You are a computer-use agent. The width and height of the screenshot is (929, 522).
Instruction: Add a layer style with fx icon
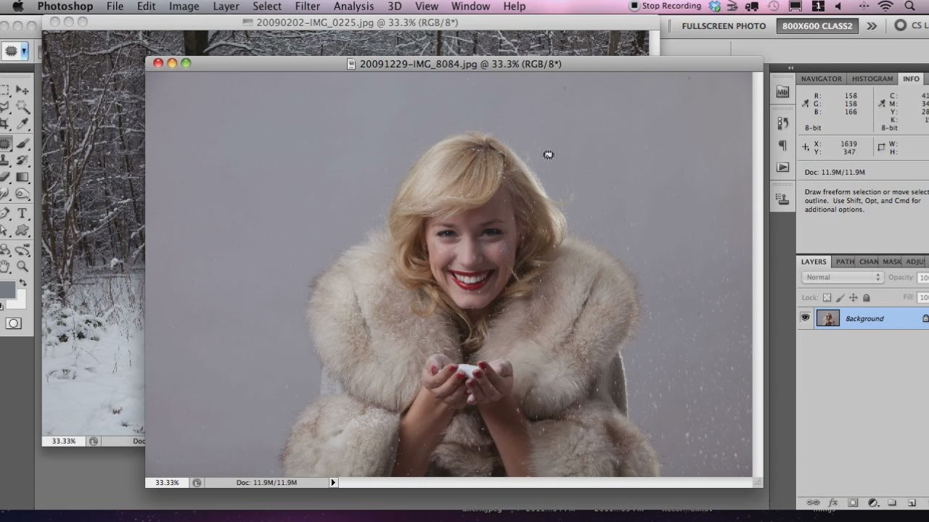(x=833, y=502)
